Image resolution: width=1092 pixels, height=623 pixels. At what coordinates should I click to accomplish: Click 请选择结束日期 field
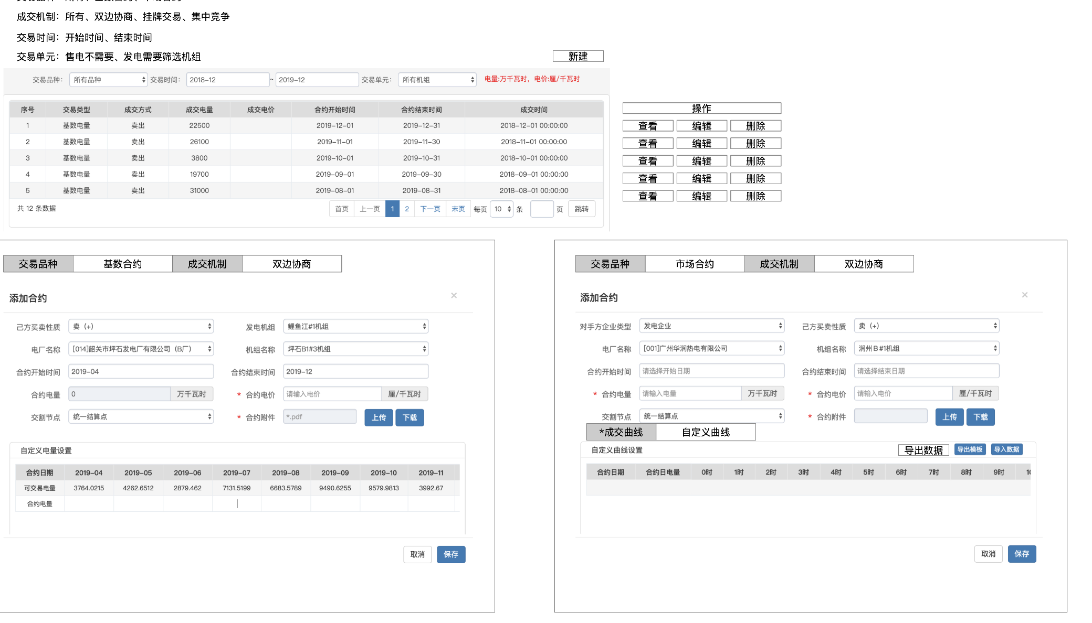point(927,371)
